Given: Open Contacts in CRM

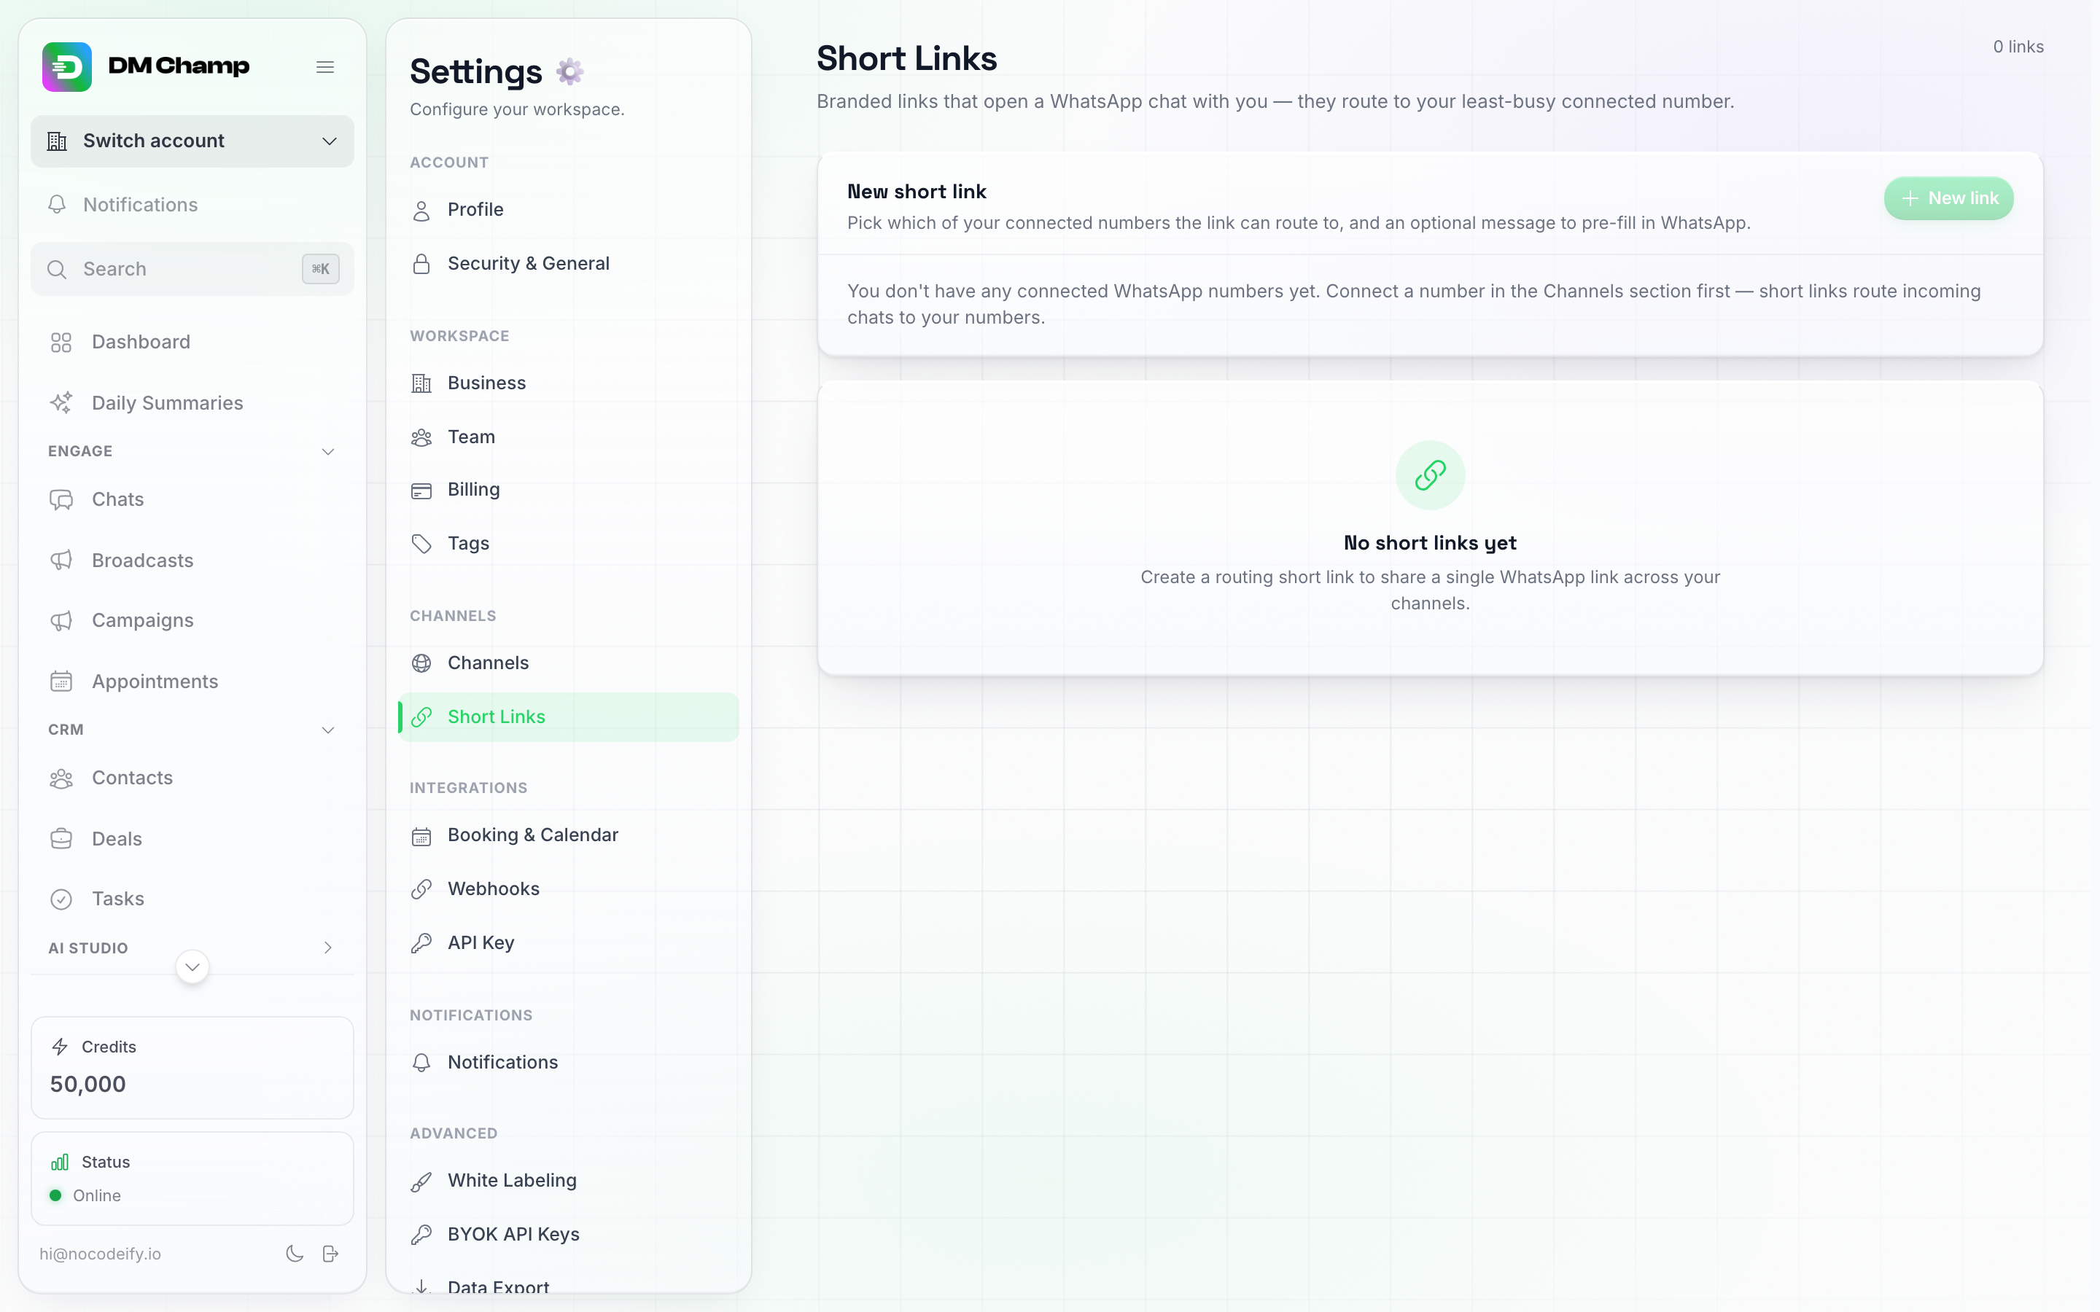Looking at the screenshot, I should (192, 778).
